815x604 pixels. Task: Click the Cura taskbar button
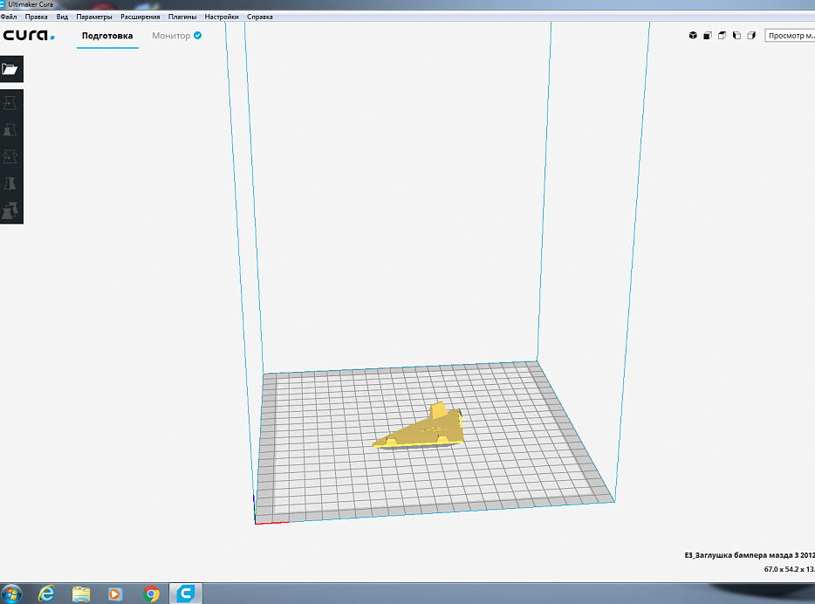pyautogui.click(x=186, y=594)
